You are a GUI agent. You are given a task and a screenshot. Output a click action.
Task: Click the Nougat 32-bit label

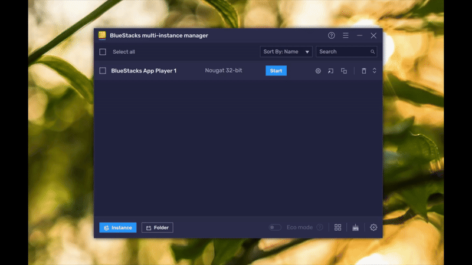tap(224, 70)
